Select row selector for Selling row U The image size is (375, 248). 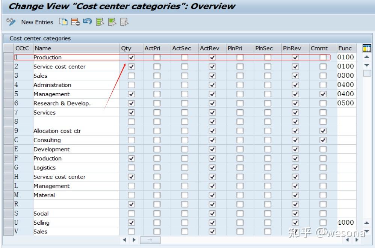[x=9, y=223]
